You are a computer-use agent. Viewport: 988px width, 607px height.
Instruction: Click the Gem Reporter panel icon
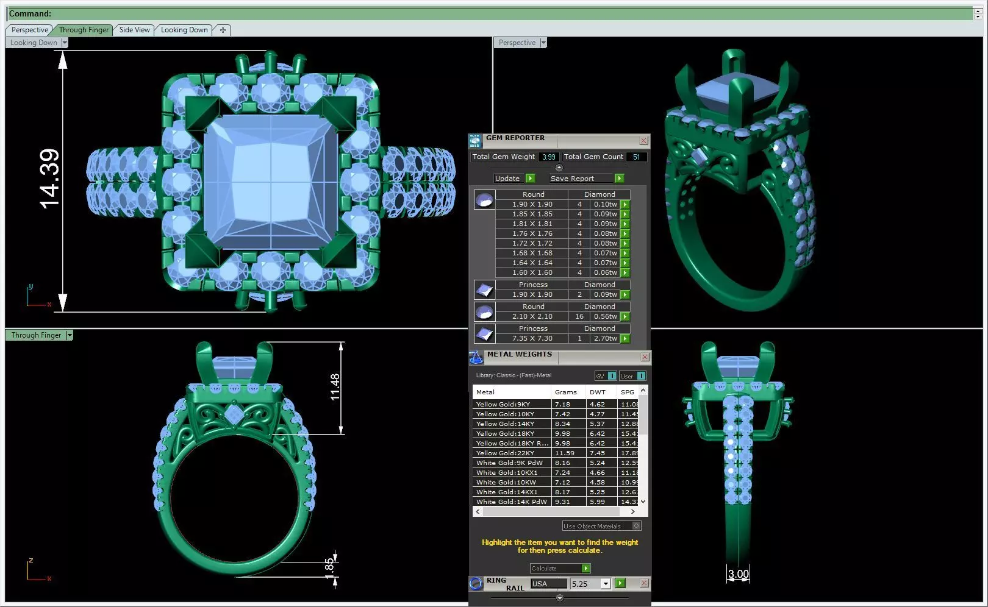(x=475, y=141)
